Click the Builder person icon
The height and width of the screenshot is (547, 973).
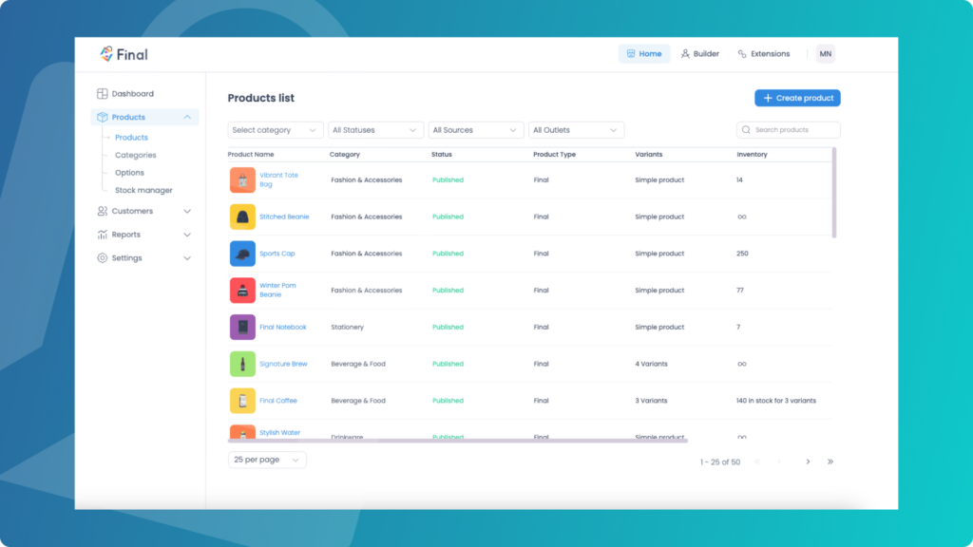coord(685,54)
